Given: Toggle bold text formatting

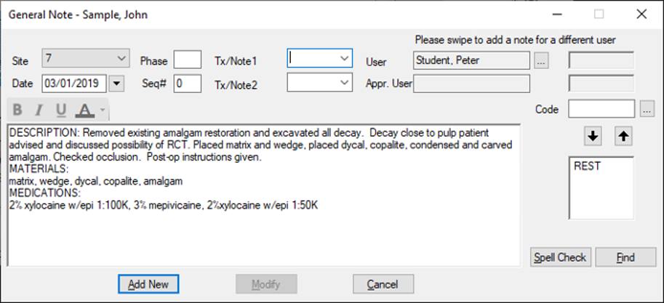Looking at the screenshot, I should click(x=17, y=110).
